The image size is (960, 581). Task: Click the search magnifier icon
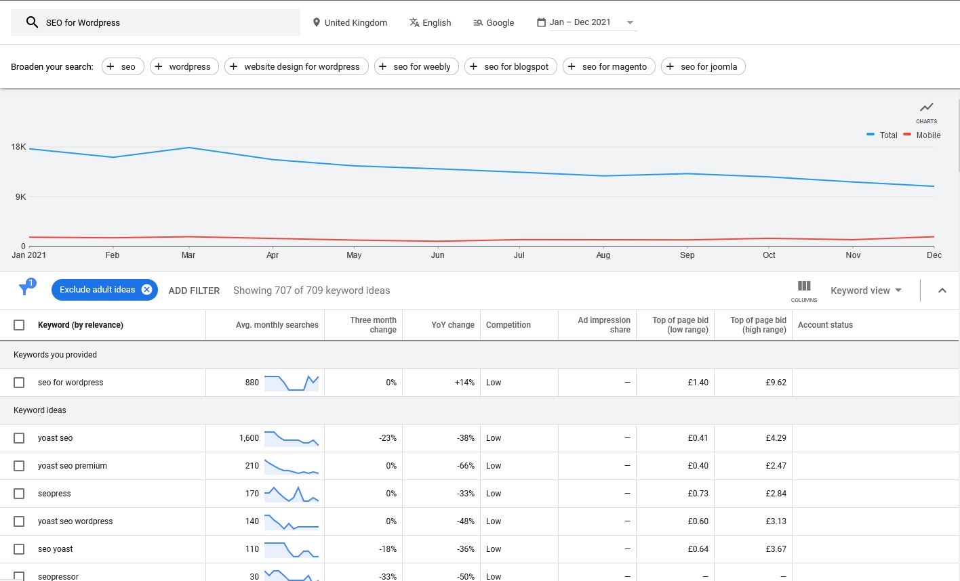coord(32,22)
